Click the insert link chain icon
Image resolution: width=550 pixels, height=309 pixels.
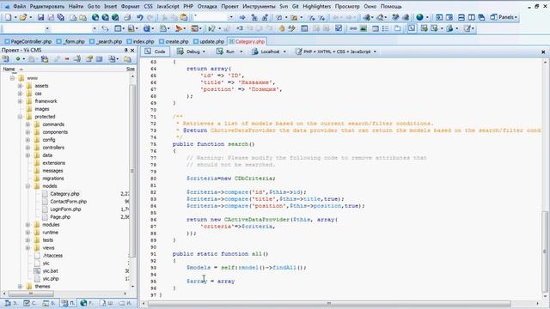point(353,28)
